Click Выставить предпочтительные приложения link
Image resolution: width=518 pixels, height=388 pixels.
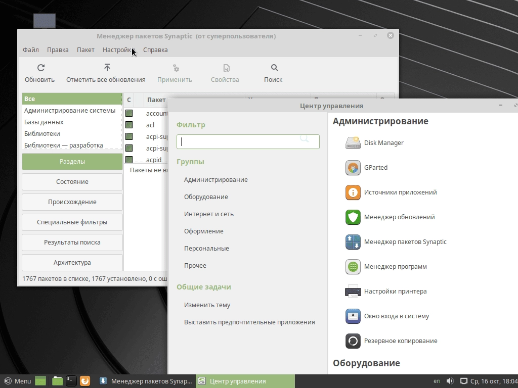pos(249,322)
